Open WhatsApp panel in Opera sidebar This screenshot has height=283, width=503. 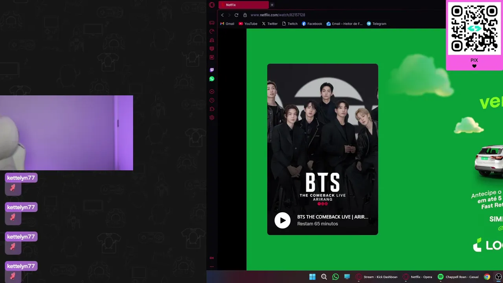click(212, 79)
